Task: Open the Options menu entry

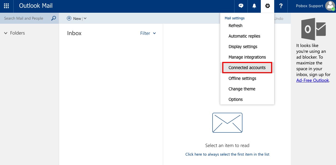Action: coord(236,99)
